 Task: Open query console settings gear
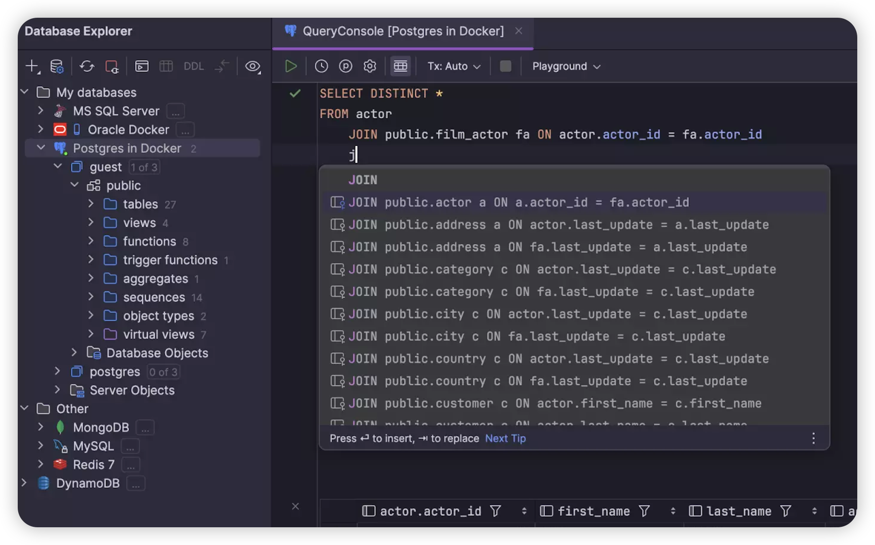[x=370, y=66]
